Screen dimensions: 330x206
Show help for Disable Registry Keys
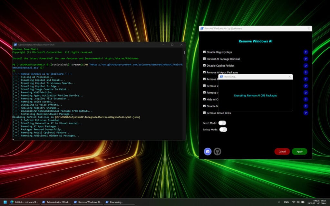[306, 52]
